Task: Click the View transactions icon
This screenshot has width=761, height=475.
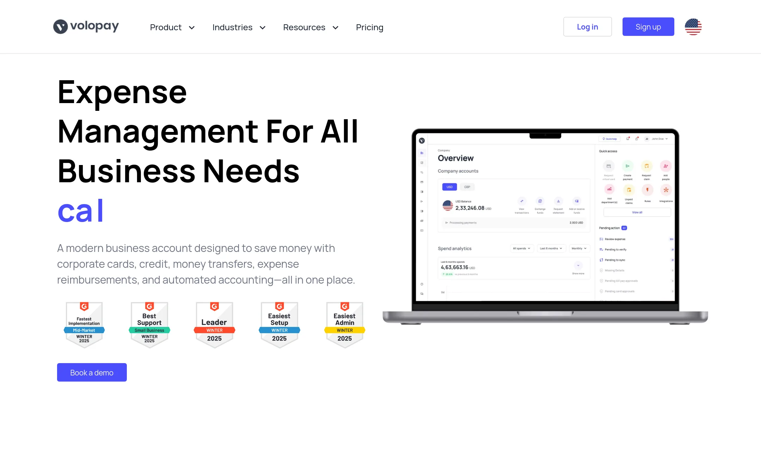Action: point(522,201)
